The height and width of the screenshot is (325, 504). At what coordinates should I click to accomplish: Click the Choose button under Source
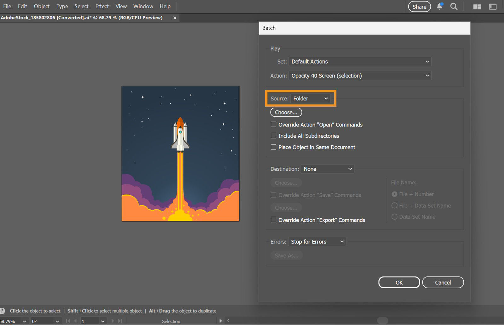286,112
